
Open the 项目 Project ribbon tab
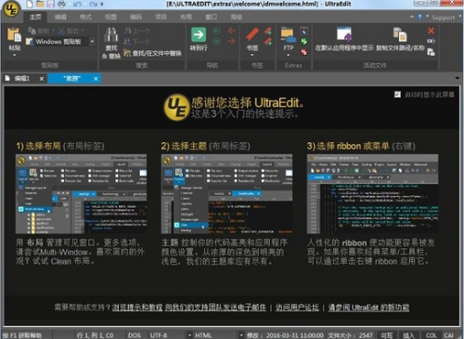coord(161,17)
